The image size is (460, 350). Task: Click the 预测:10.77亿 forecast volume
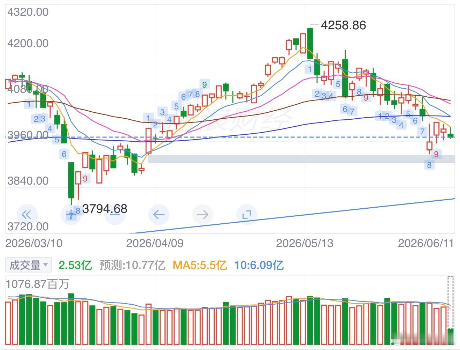point(132,265)
